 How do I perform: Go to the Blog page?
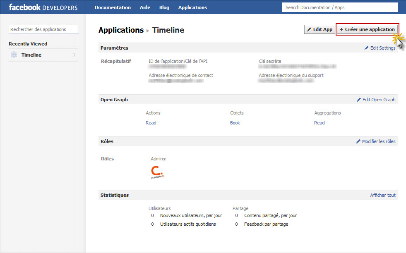(x=164, y=7)
